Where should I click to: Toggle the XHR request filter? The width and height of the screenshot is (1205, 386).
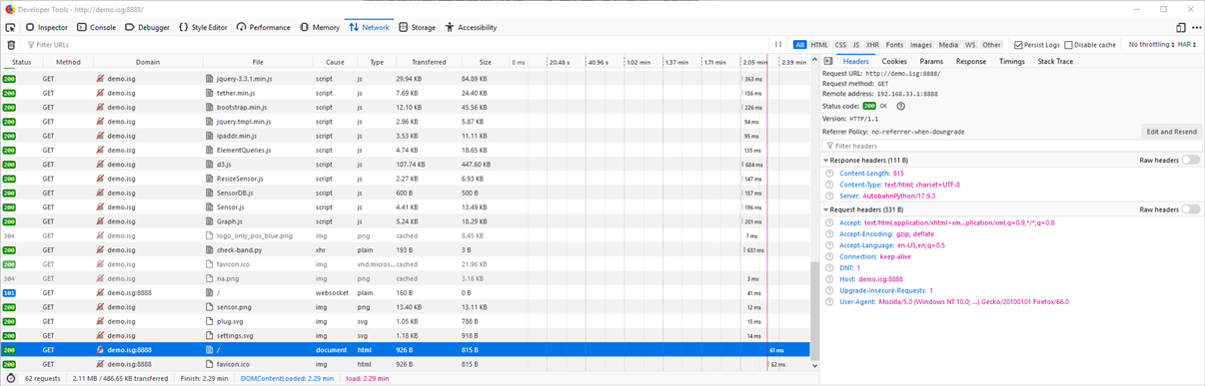(872, 45)
